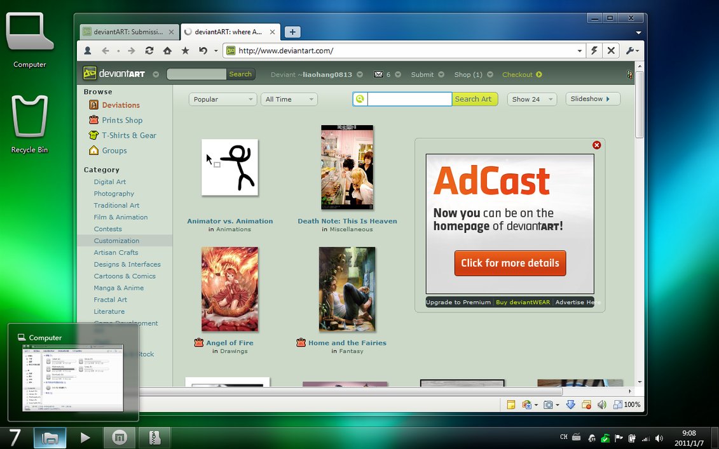Open the Digital Art category link
Viewport: 719px width, 449px height.
tap(110, 182)
